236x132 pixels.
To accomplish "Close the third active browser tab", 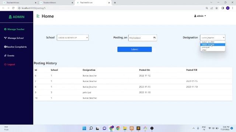I will (x=109, y=3).
